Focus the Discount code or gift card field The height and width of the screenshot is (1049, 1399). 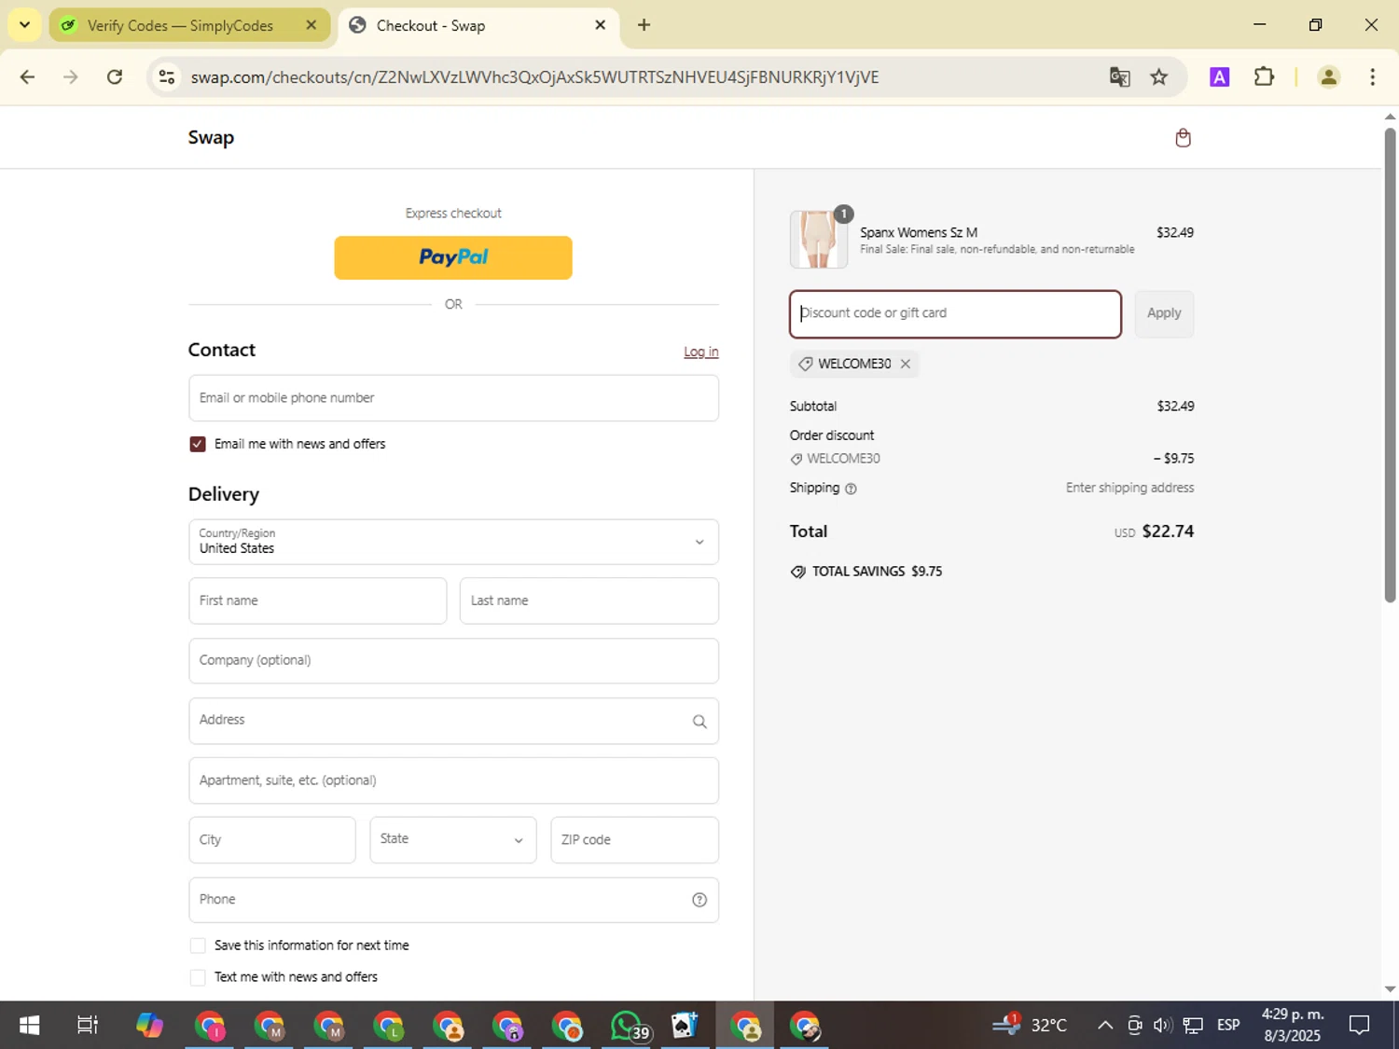[955, 313]
